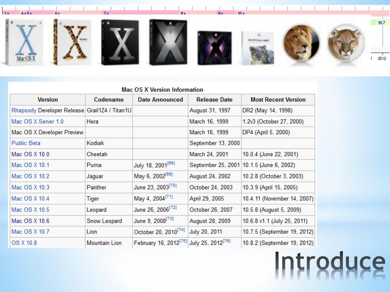Open the Mac OS X 10.2 link

(30, 176)
